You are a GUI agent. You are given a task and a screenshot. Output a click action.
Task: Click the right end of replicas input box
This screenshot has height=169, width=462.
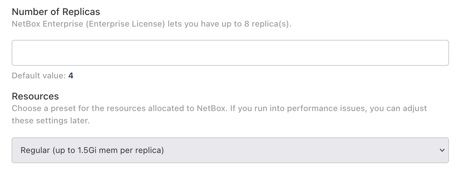441,53
